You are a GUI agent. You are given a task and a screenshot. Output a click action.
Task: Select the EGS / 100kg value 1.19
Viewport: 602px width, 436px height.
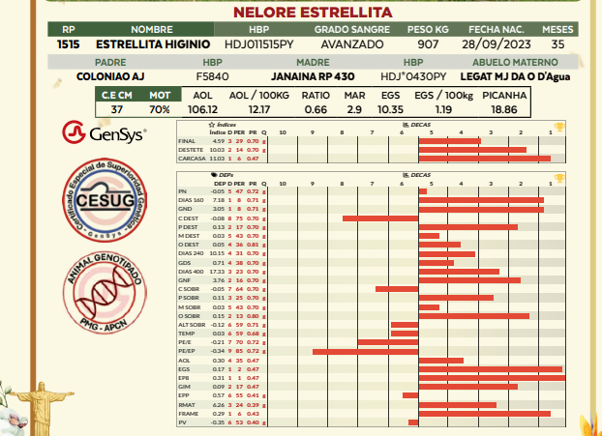pos(443,109)
